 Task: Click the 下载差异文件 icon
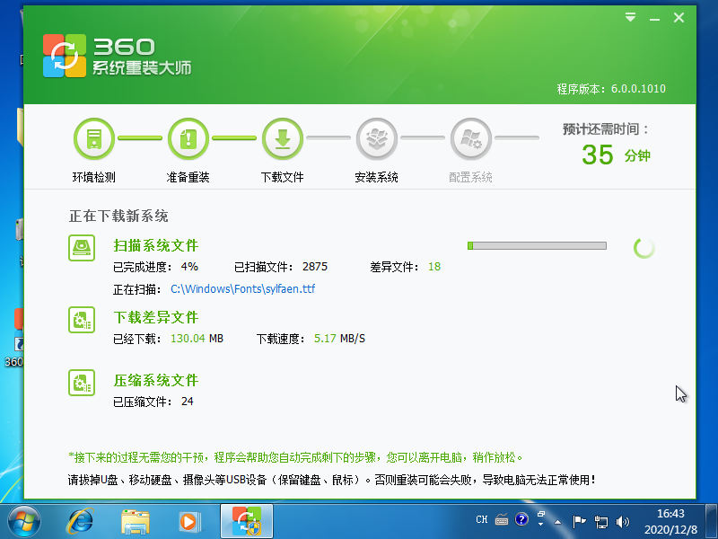82,320
